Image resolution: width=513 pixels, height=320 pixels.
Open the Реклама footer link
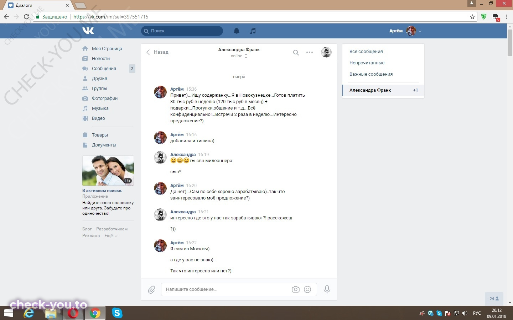click(x=91, y=236)
